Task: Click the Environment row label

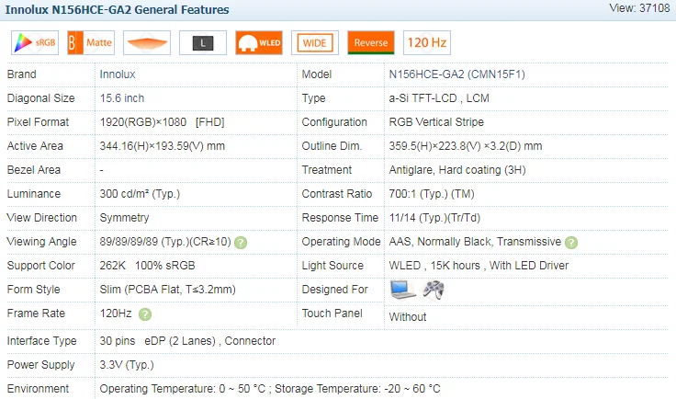Action: (x=38, y=389)
